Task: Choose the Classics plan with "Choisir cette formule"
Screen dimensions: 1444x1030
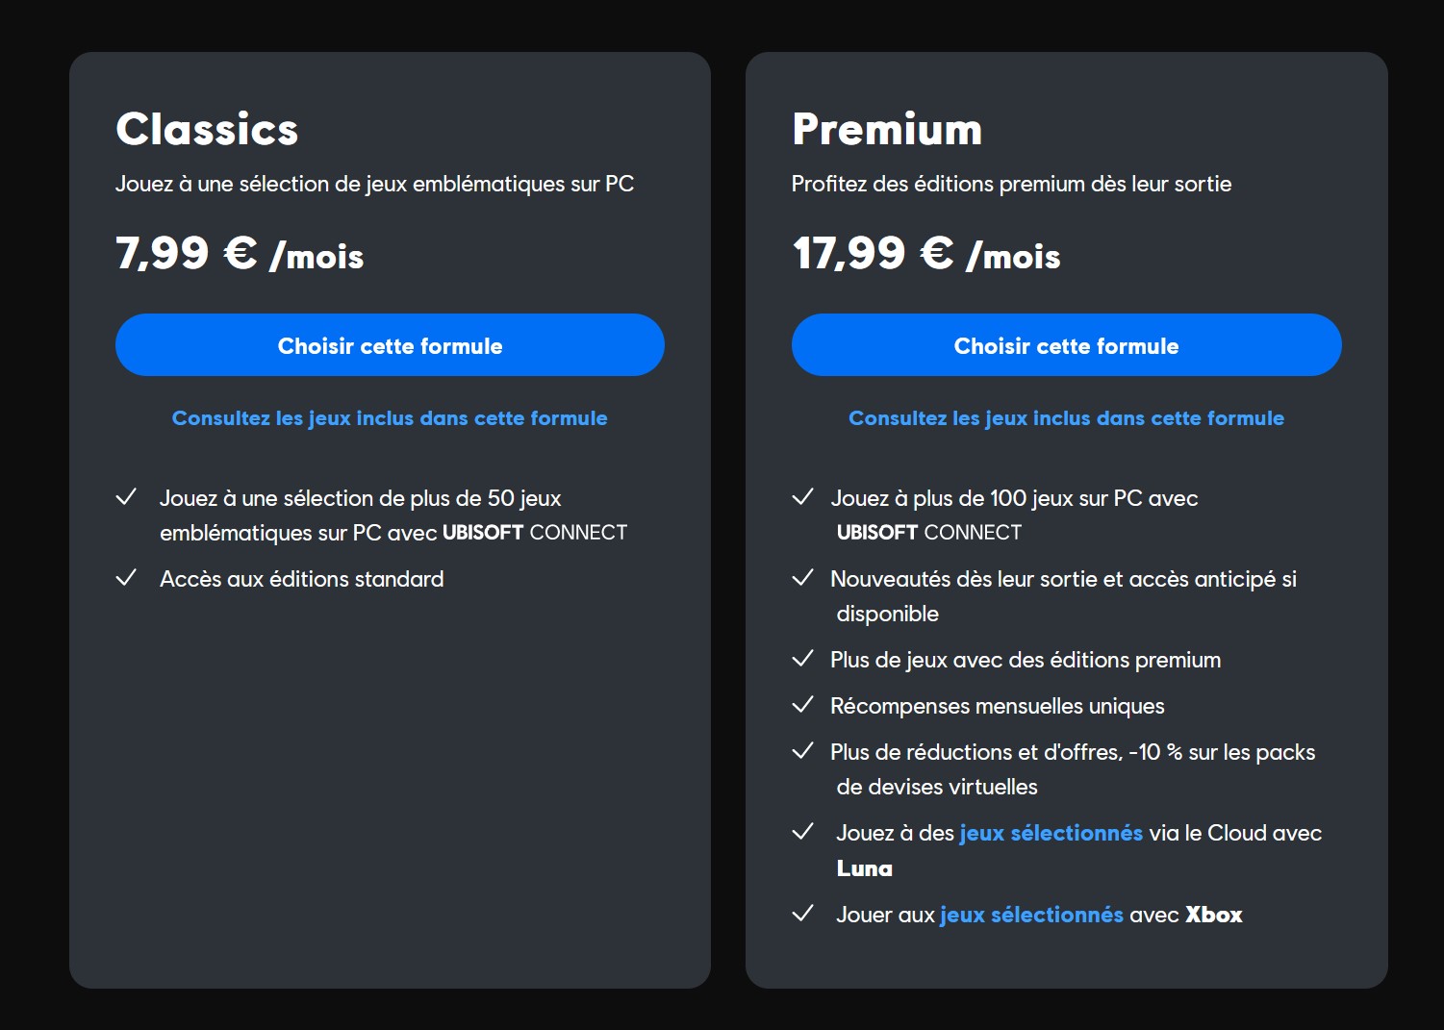Action: click(390, 345)
